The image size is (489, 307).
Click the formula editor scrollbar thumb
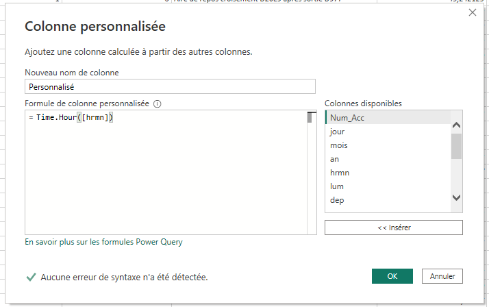pyautogui.click(x=310, y=117)
